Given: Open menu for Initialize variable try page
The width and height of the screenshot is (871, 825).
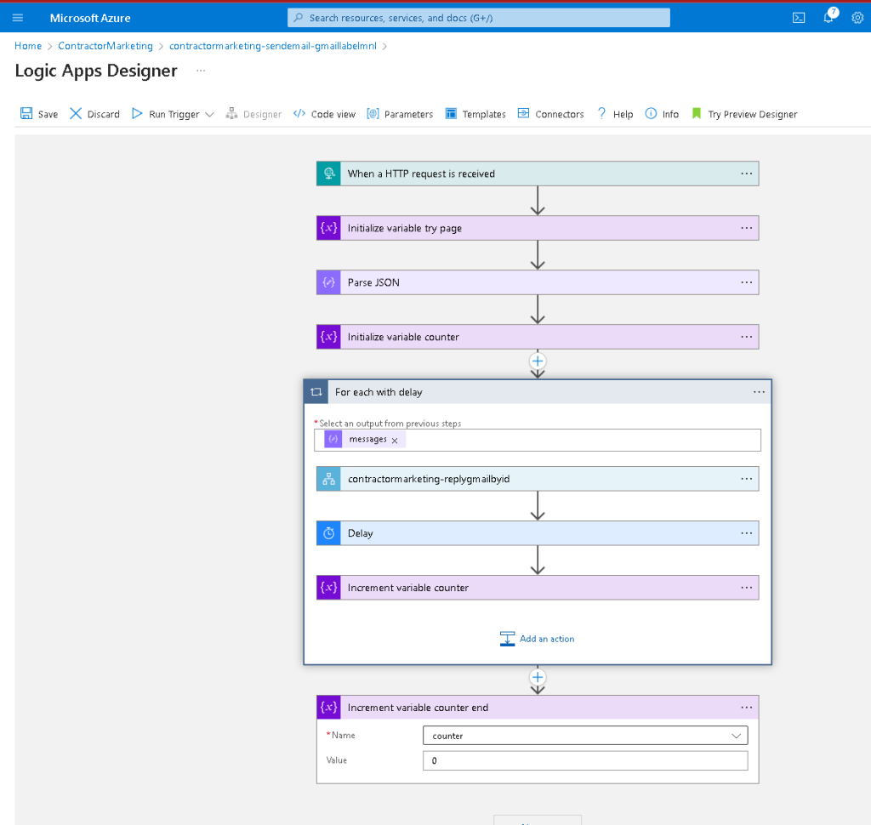Looking at the screenshot, I should coord(747,228).
